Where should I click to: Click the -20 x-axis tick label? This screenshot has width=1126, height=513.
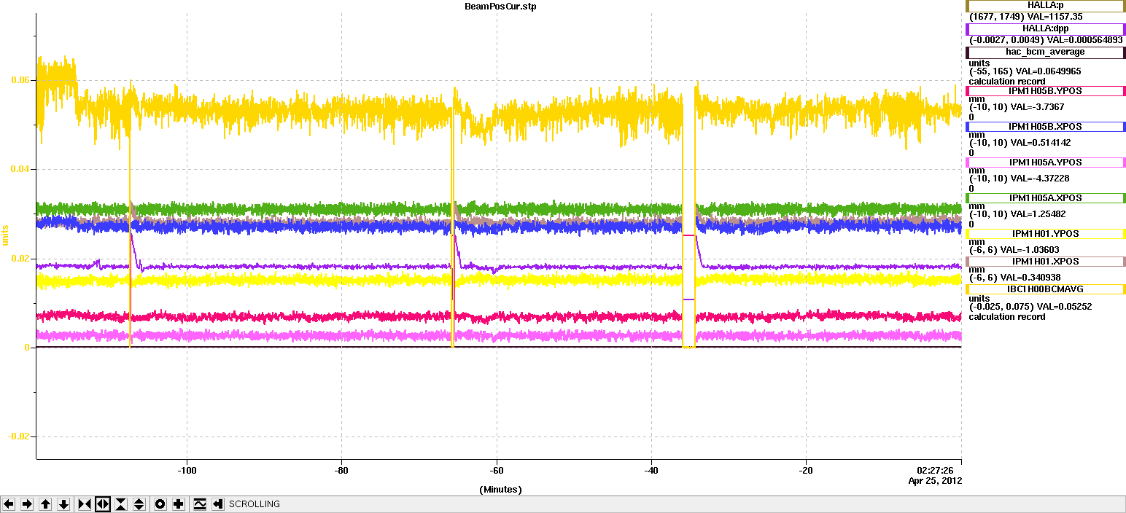point(806,470)
